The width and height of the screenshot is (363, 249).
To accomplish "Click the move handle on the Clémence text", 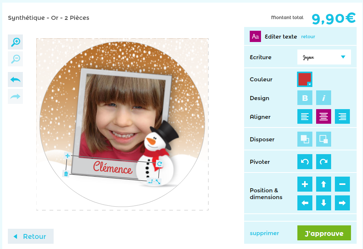I will [67, 156].
